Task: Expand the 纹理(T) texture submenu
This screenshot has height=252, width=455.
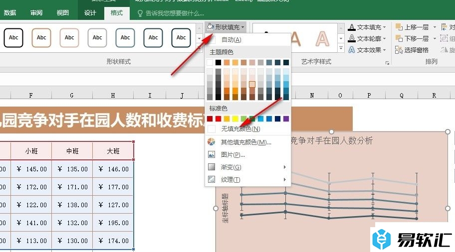Action: (247, 180)
